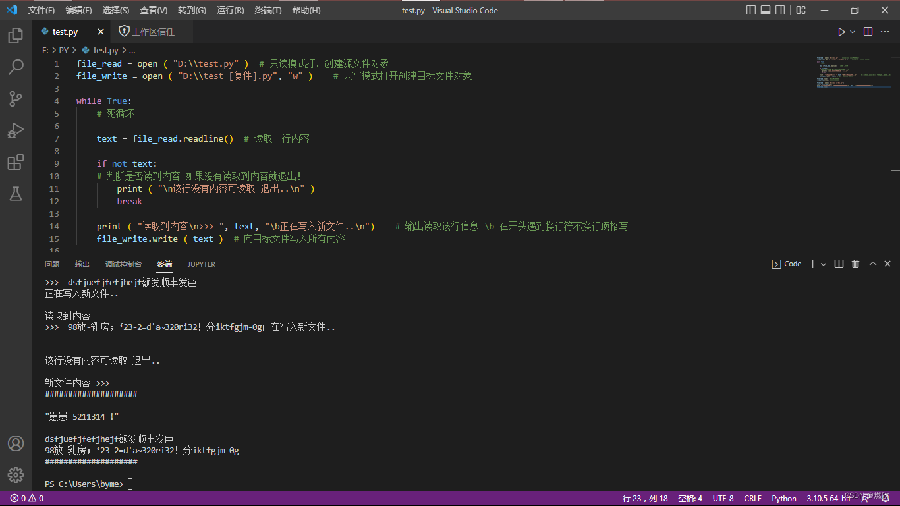Switch to the 终端 panel tab

(165, 264)
